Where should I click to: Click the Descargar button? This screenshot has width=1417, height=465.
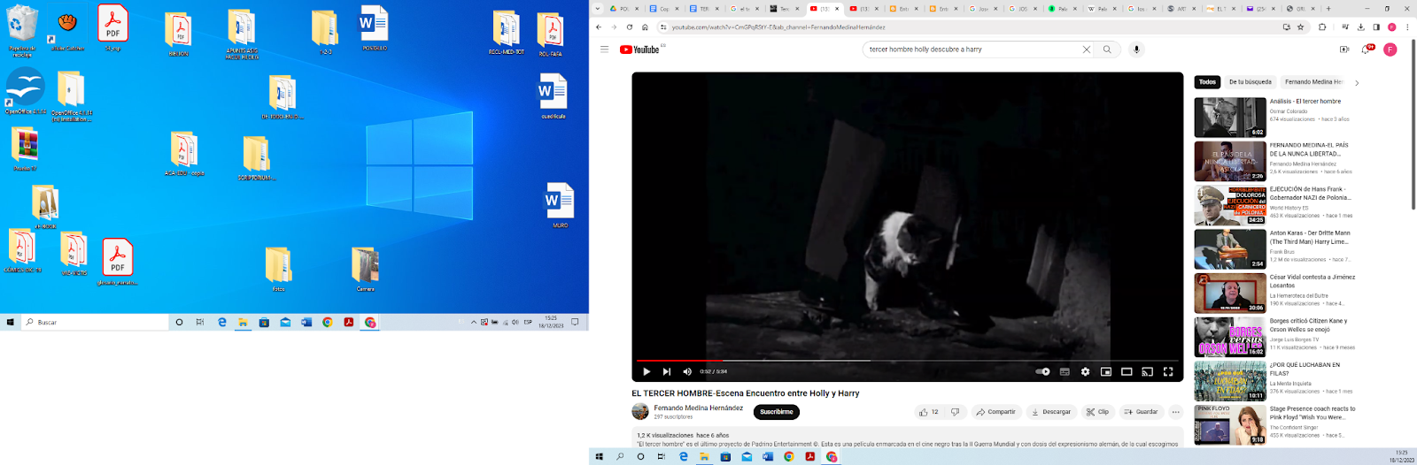tap(1051, 412)
